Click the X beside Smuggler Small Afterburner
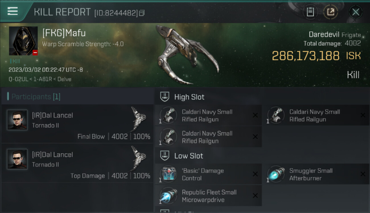 point(363,174)
